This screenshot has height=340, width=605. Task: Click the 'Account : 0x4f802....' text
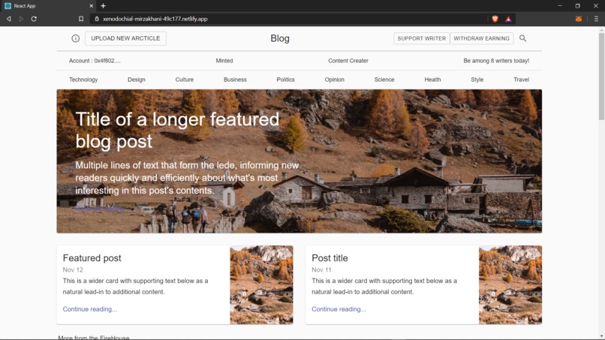point(95,61)
